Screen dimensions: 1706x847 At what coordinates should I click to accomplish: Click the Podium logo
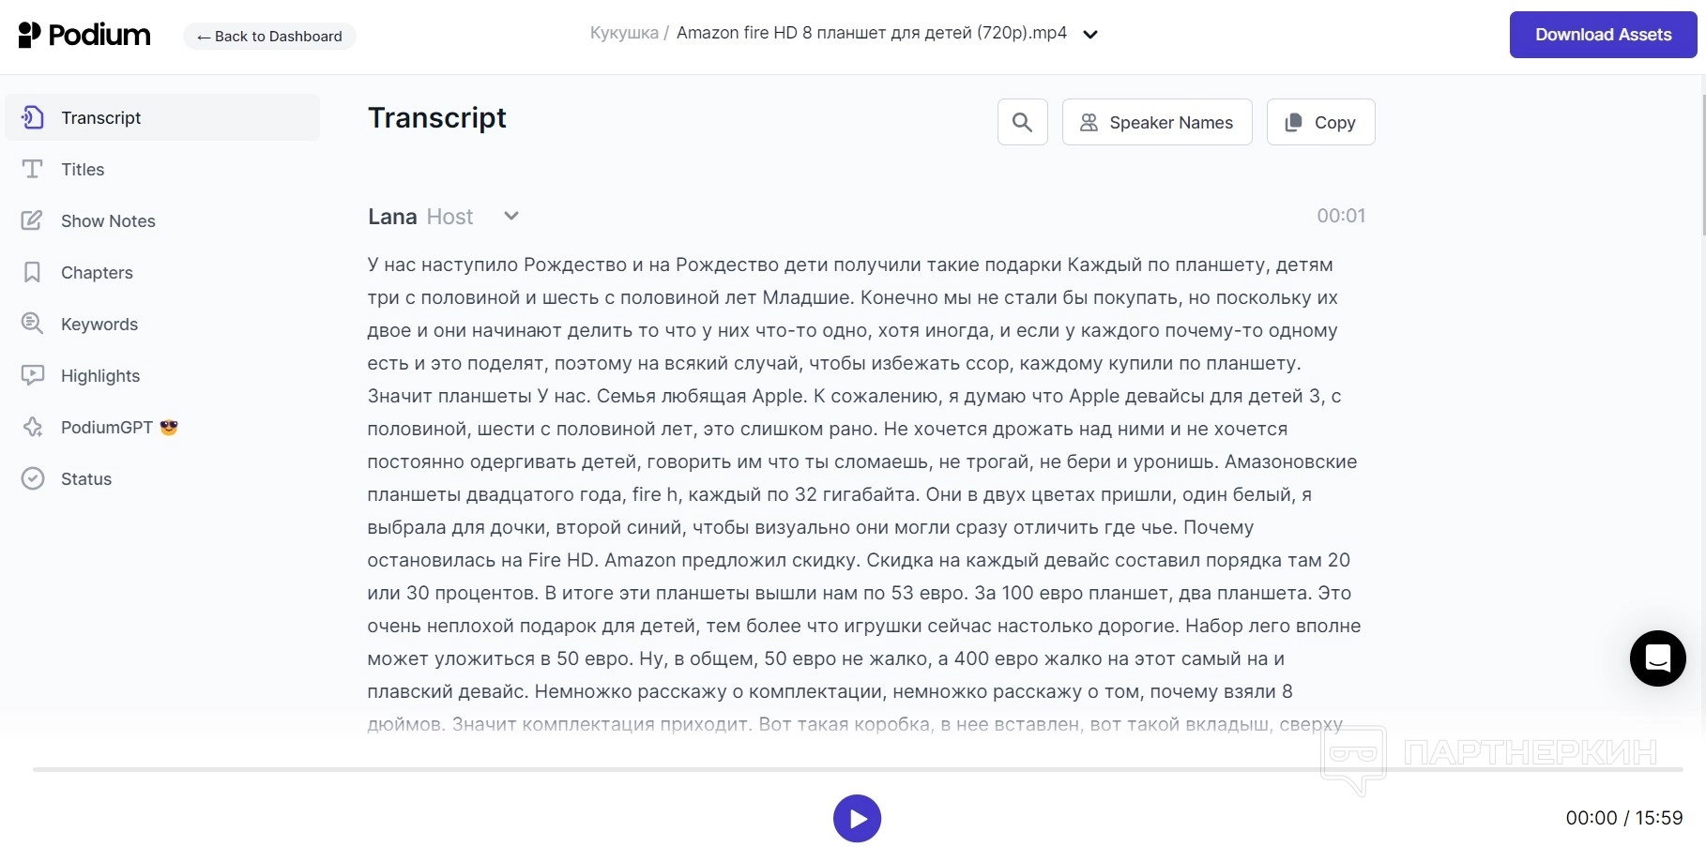pos(84,36)
